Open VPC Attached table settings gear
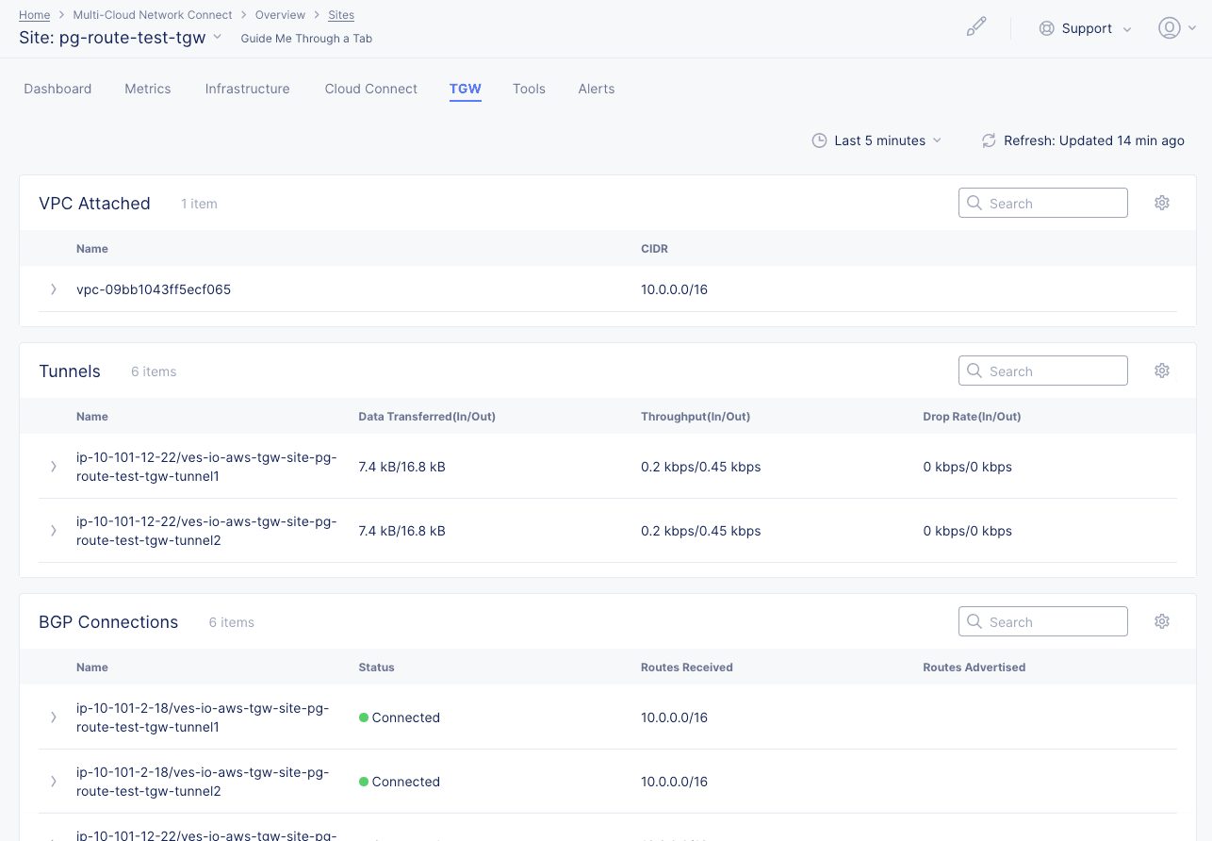1212x841 pixels. (x=1162, y=203)
